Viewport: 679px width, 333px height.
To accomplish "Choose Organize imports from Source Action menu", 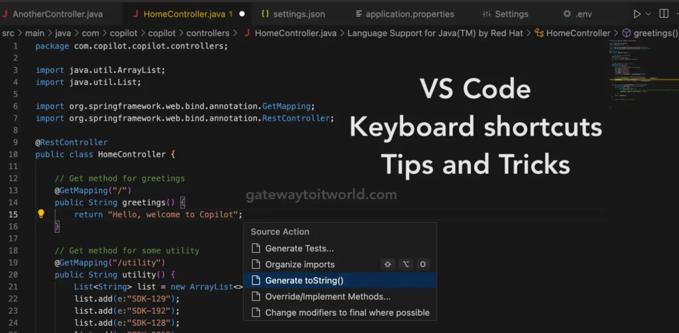I will point(300,265).
